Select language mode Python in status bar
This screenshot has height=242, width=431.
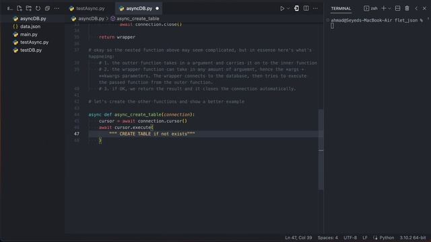(387, 237)
